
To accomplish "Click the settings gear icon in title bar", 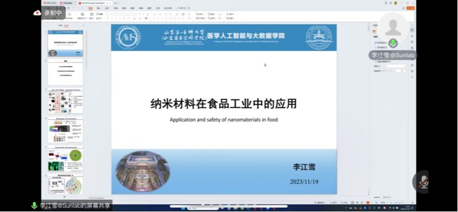I will (391, 3).
